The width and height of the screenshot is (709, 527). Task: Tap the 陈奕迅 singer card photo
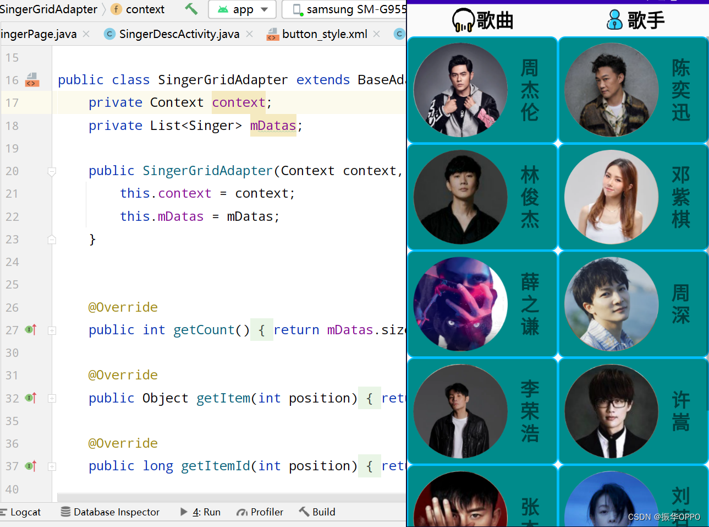612,90
